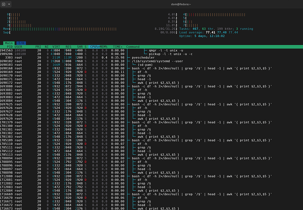Select the 'head -1' process with PID 1705112

tap(151, 151)
